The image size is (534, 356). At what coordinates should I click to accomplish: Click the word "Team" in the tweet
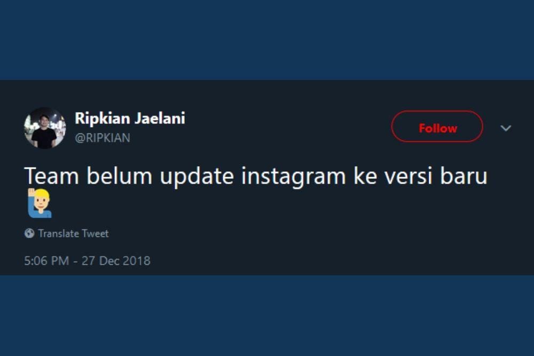point(52,176)
